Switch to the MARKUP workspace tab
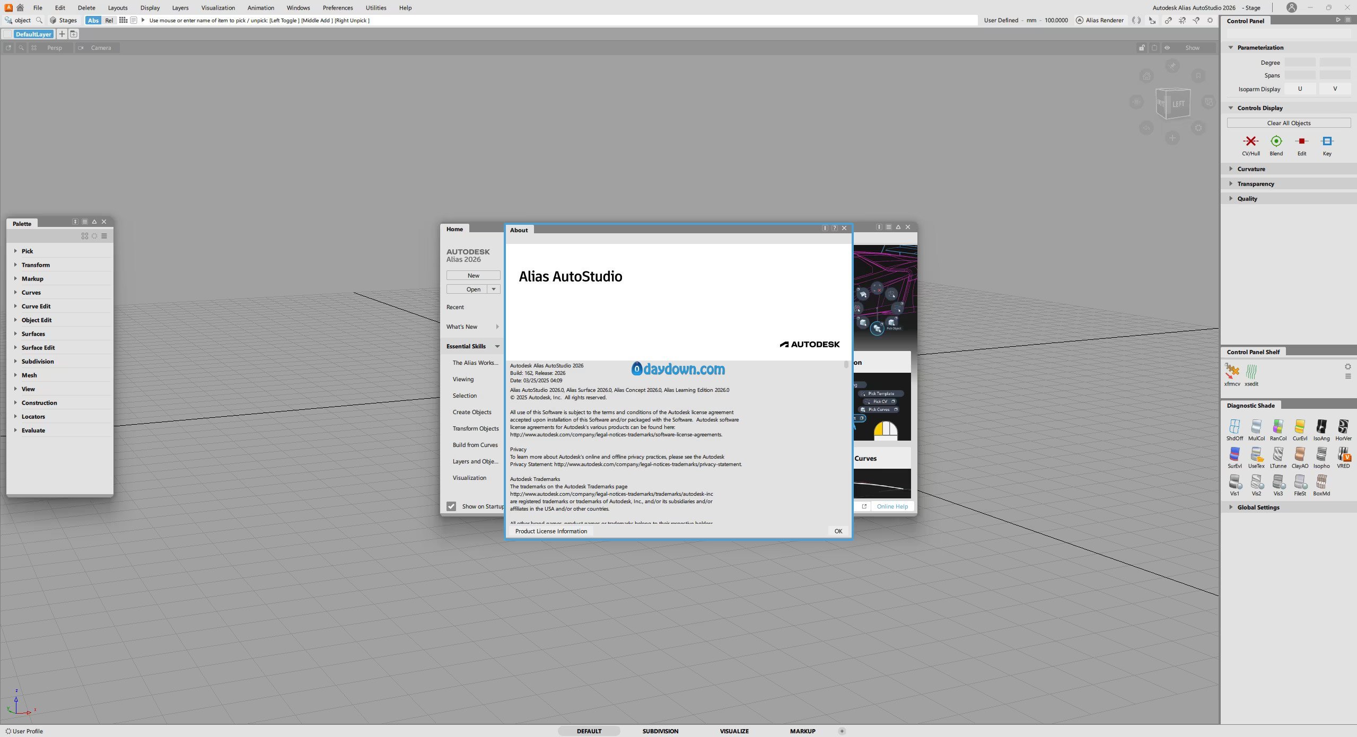Image resolution: width=1357 pixels, height=737 pixels. pos(802,731)
